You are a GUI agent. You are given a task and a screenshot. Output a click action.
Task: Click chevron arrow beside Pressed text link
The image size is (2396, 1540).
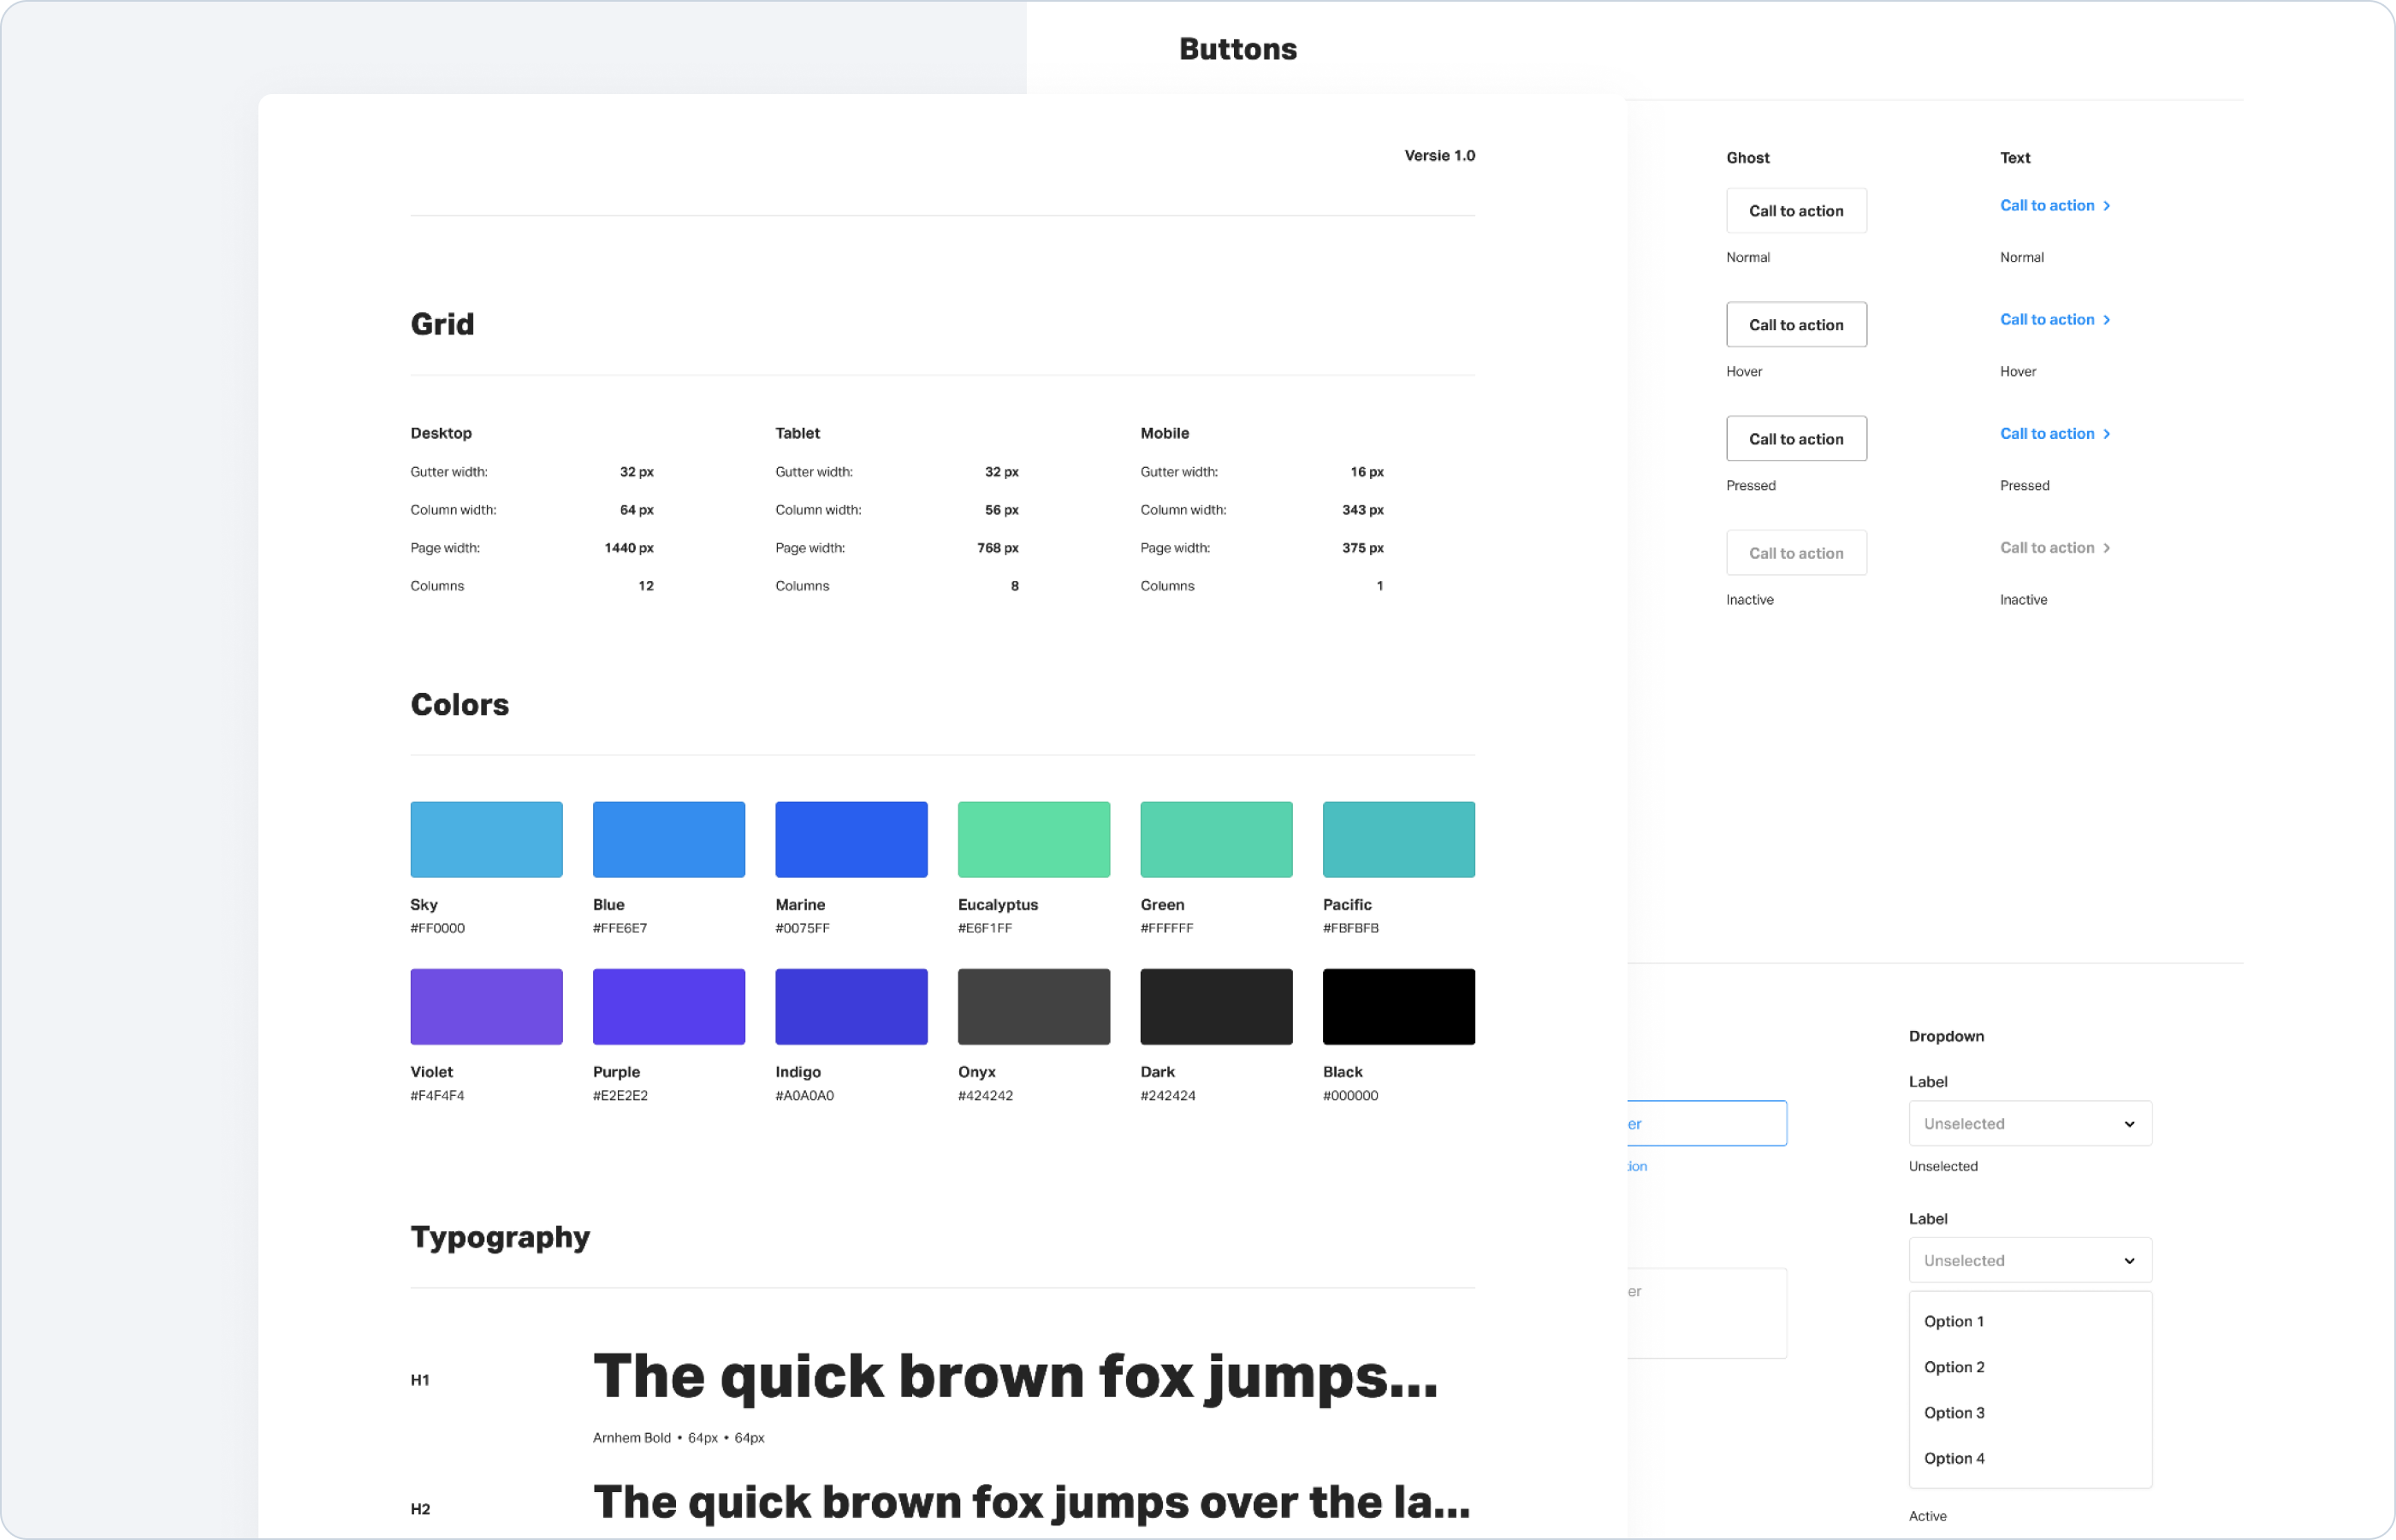[2106, 434]
